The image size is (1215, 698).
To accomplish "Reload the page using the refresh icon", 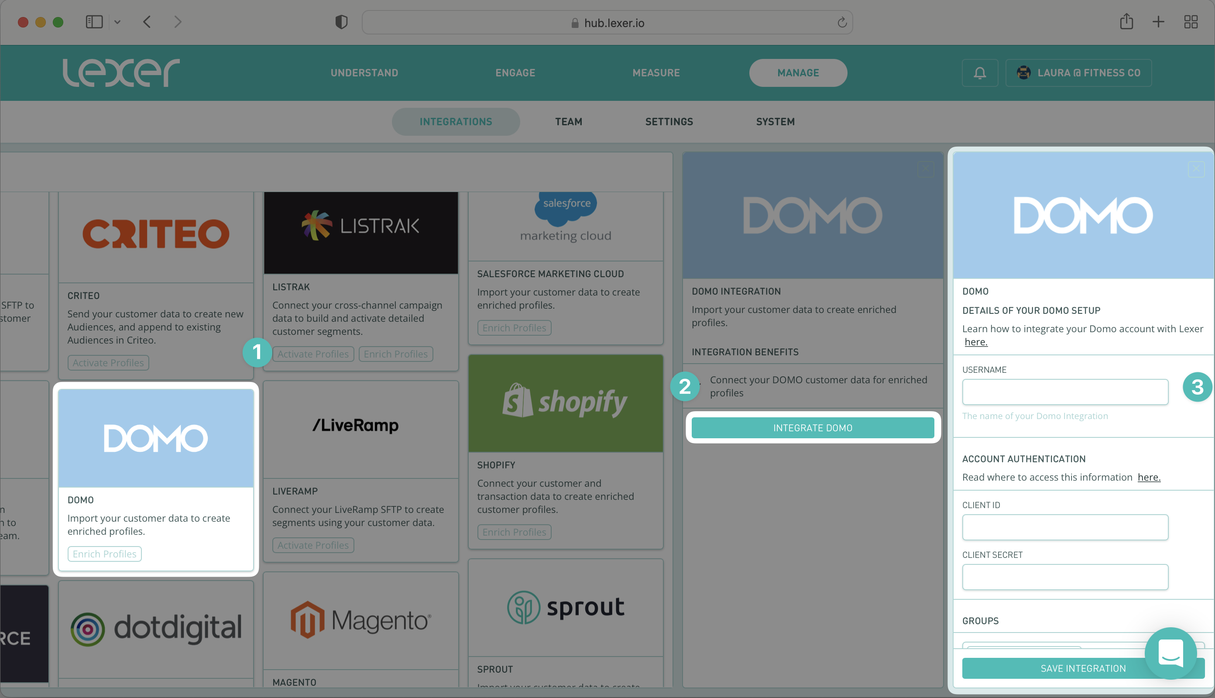I will [842, 22].
